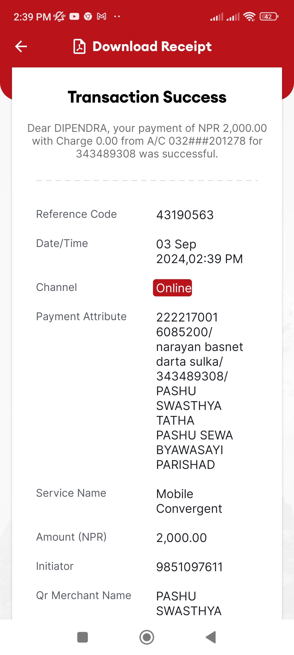Tap the PDF download icon
This screenshot has height=655, width=294.
(x=79, y=46)
